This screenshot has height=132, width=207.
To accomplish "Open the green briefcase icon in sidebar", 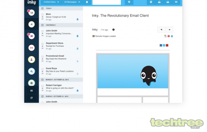I will click(31, 83).
